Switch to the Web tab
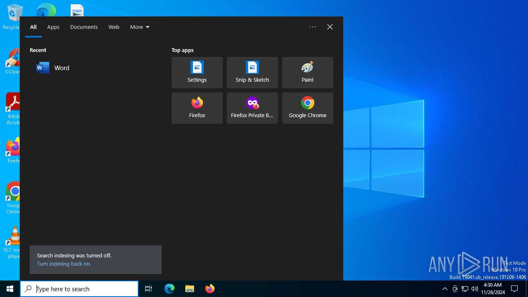This screenshot has height=297, width=528. 114,27
